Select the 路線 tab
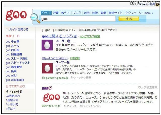Viewport: 161px width, 115px height. (x=95, y=13)
